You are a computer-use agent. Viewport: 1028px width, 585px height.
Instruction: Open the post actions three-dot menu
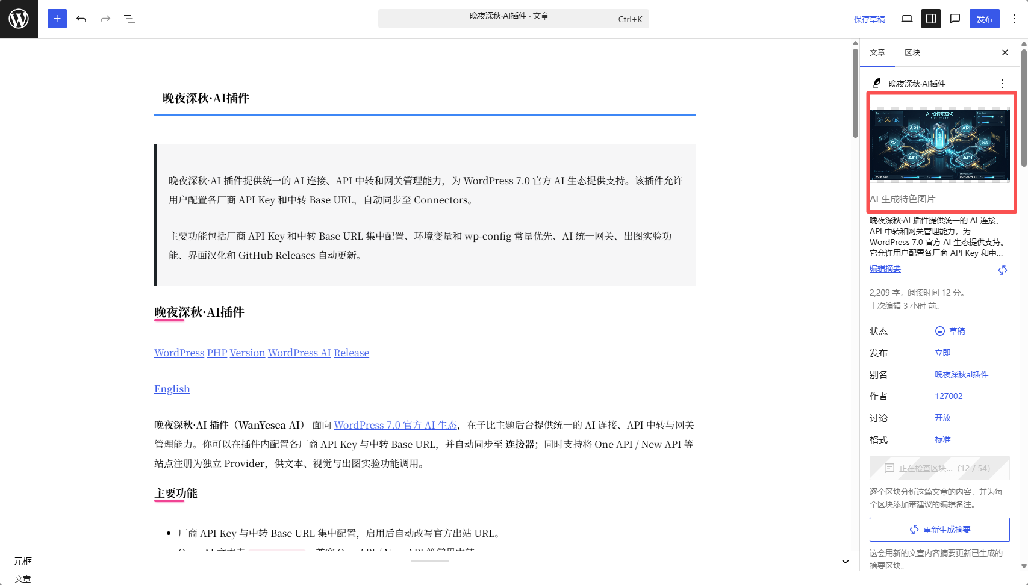coord(1003,84)
